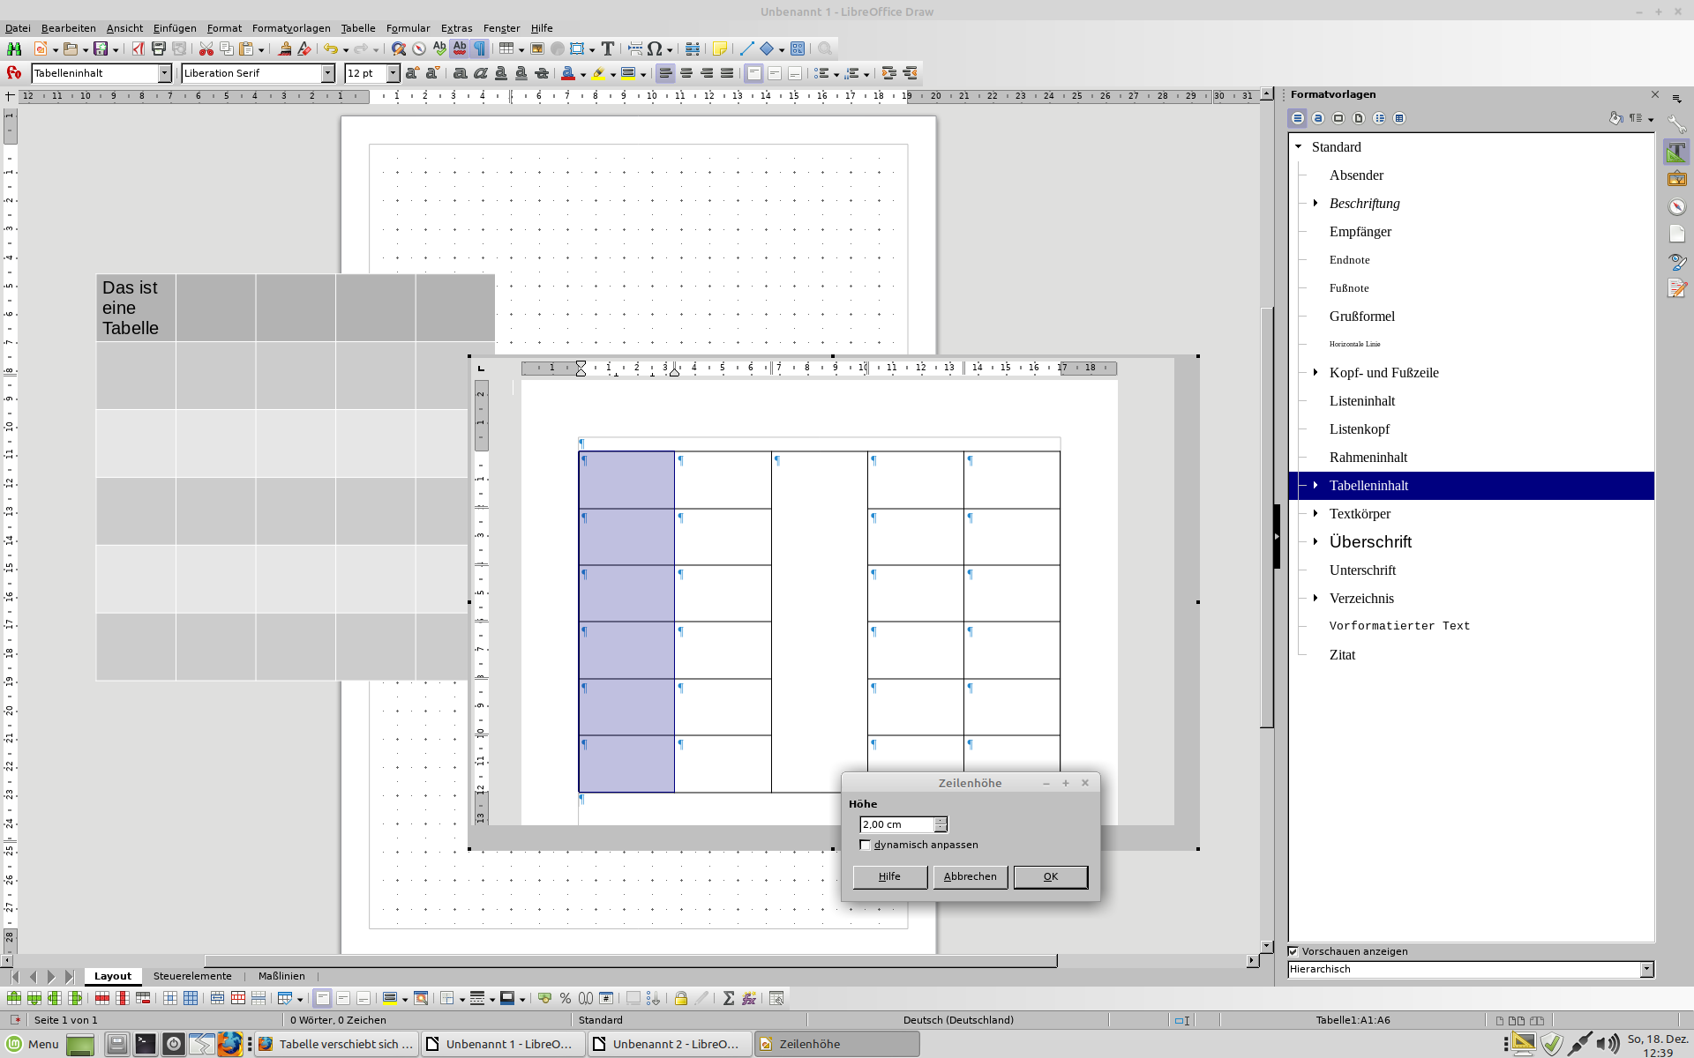Click the Clone Formatting paintbrush icon
Viewport: 1694px width, 1058px height.
pyautogui.click(x=284, y=49)
